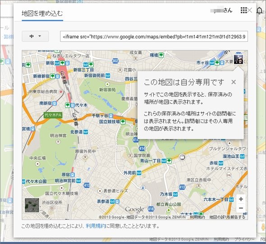Click the 表参道 subway icon
Screen dimensions: 266x244
coord(112,202)
